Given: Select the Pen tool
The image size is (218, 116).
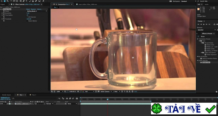Looking at the screenshot, I should click(23, 1).
